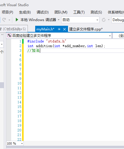124x149 pixels.
Task: Open the 体系结构 menu
Action: [x=116, y=12]
